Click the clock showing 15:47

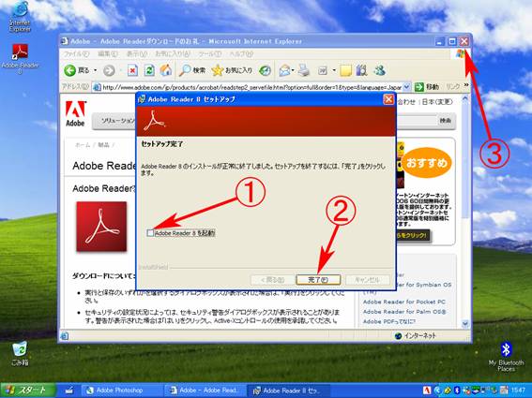518,391
